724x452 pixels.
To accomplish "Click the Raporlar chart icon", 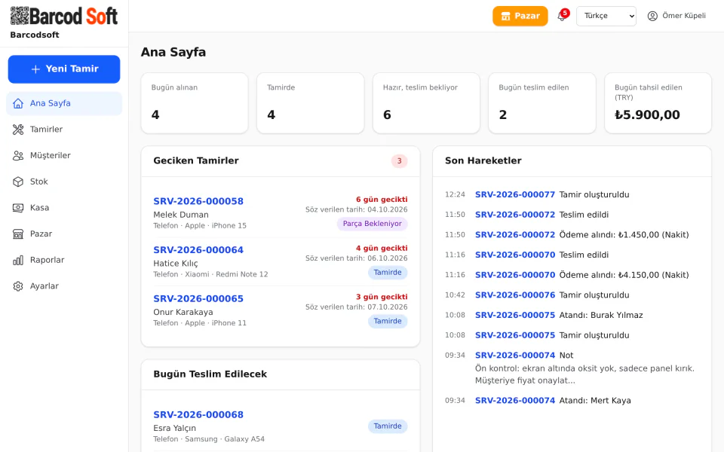I will [18, 260].
